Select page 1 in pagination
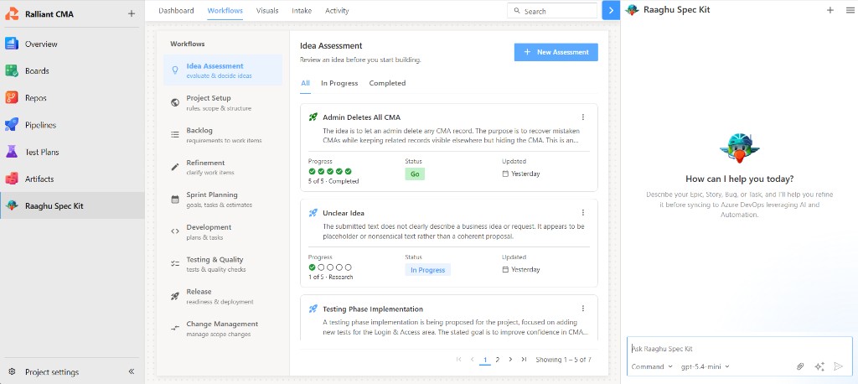The image size is (858, 384). pos(485,360)
